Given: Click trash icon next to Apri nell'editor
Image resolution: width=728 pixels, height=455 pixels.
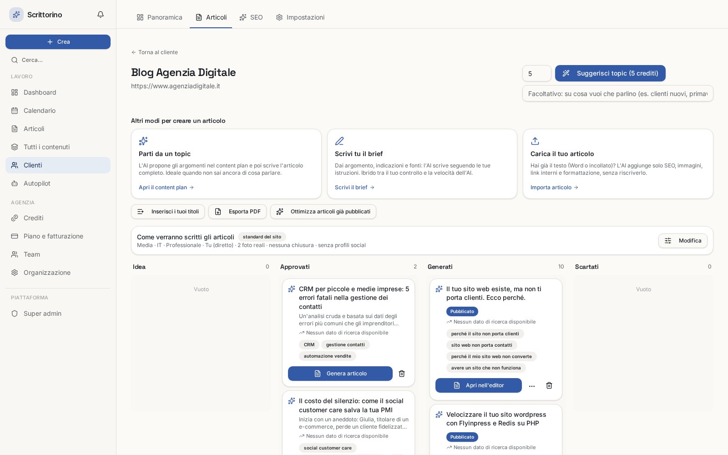Looking at the screenshot, I should click(549, 385).
